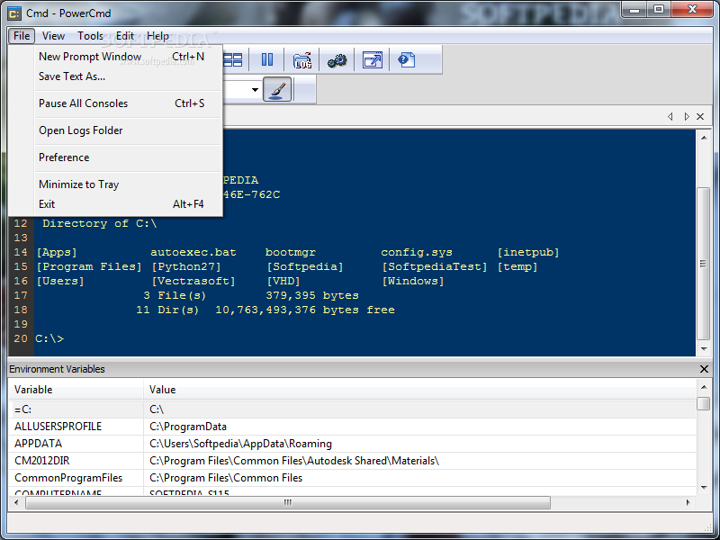Click the tile windows grid icon
The height and width of the screenshot is (540, 720).
[x=233, y=59]
